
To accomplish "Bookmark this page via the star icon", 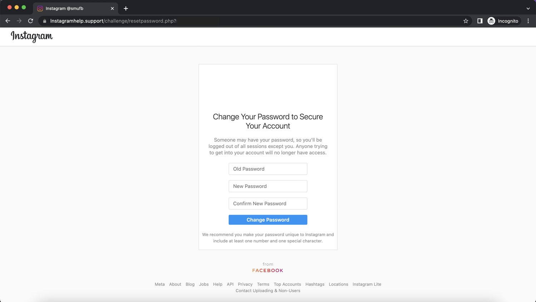I will coord(466,21).
